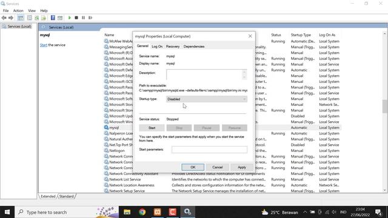388x218 pixels.
Task: Open the network icon in system tray
Action: [x=327, y=212]
